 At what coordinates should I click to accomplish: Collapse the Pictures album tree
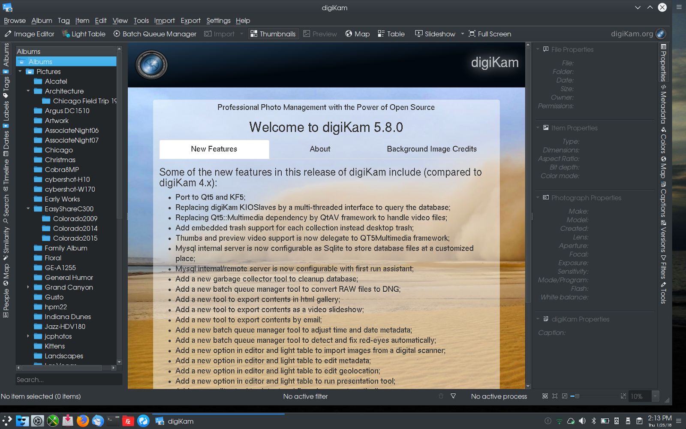20,71
